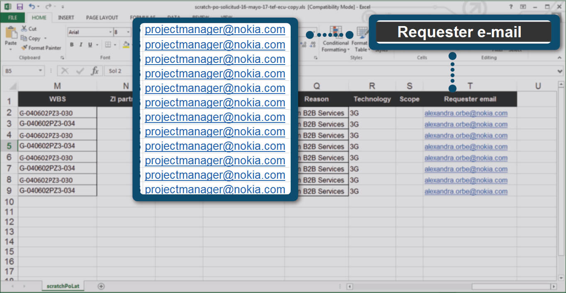Screen dimensions: 566x293
Task: Add a new sheet with plus button
Action: (101, 286)
